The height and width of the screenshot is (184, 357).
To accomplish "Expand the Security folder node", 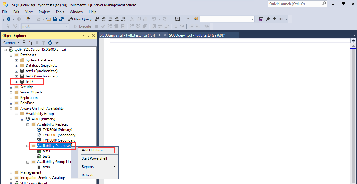I will [11, 87].
